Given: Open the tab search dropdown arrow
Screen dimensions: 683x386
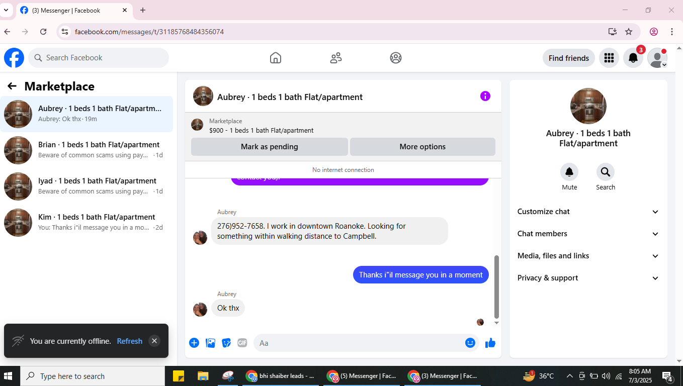Looking at the screenshot, I should (x=6, y=10).
